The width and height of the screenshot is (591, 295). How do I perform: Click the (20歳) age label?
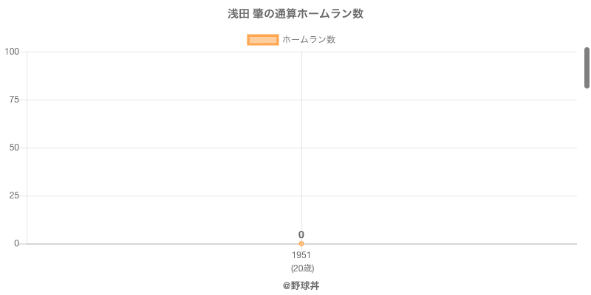click(302, 268)
